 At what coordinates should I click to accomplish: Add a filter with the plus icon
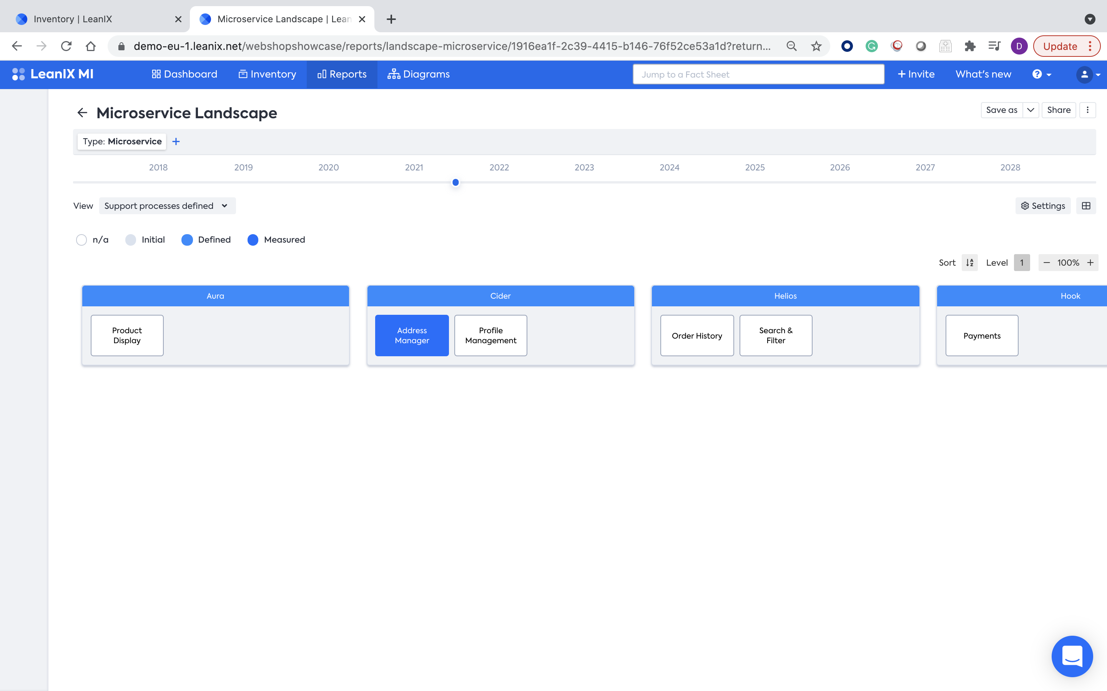[x=176, y=142]
